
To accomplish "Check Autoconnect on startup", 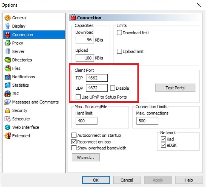I will pos(74,135).
